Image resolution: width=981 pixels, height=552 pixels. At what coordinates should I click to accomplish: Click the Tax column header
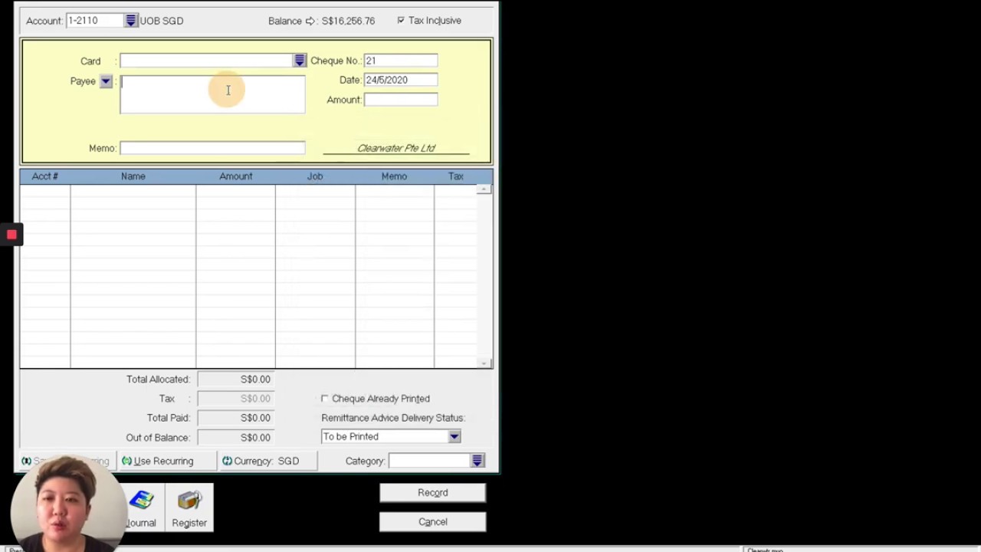(456, 176)
